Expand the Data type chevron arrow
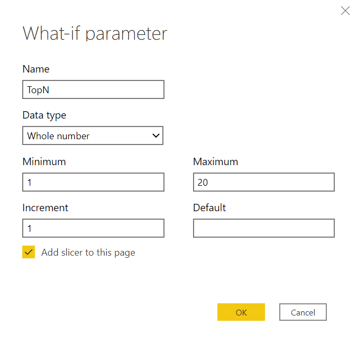The width and height of the screenshot is (357, 343). (156, 136)
